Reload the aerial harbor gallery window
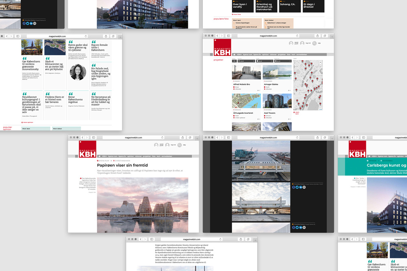Viewport: 407px width, 271px height. coord(297,138)
